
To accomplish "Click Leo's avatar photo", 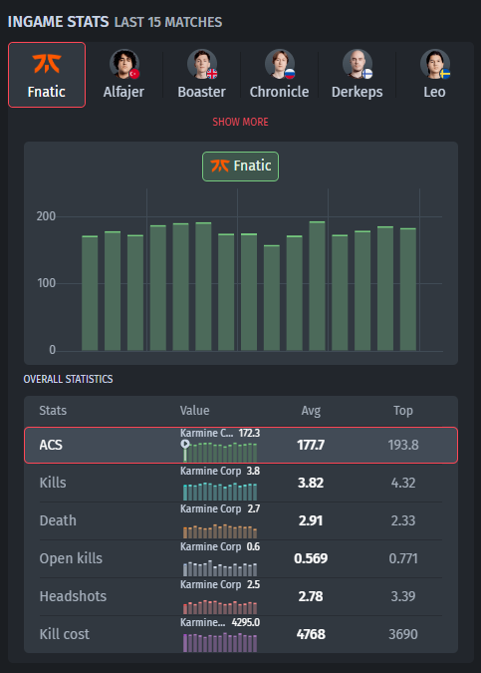I will click(x=434, y=64).
